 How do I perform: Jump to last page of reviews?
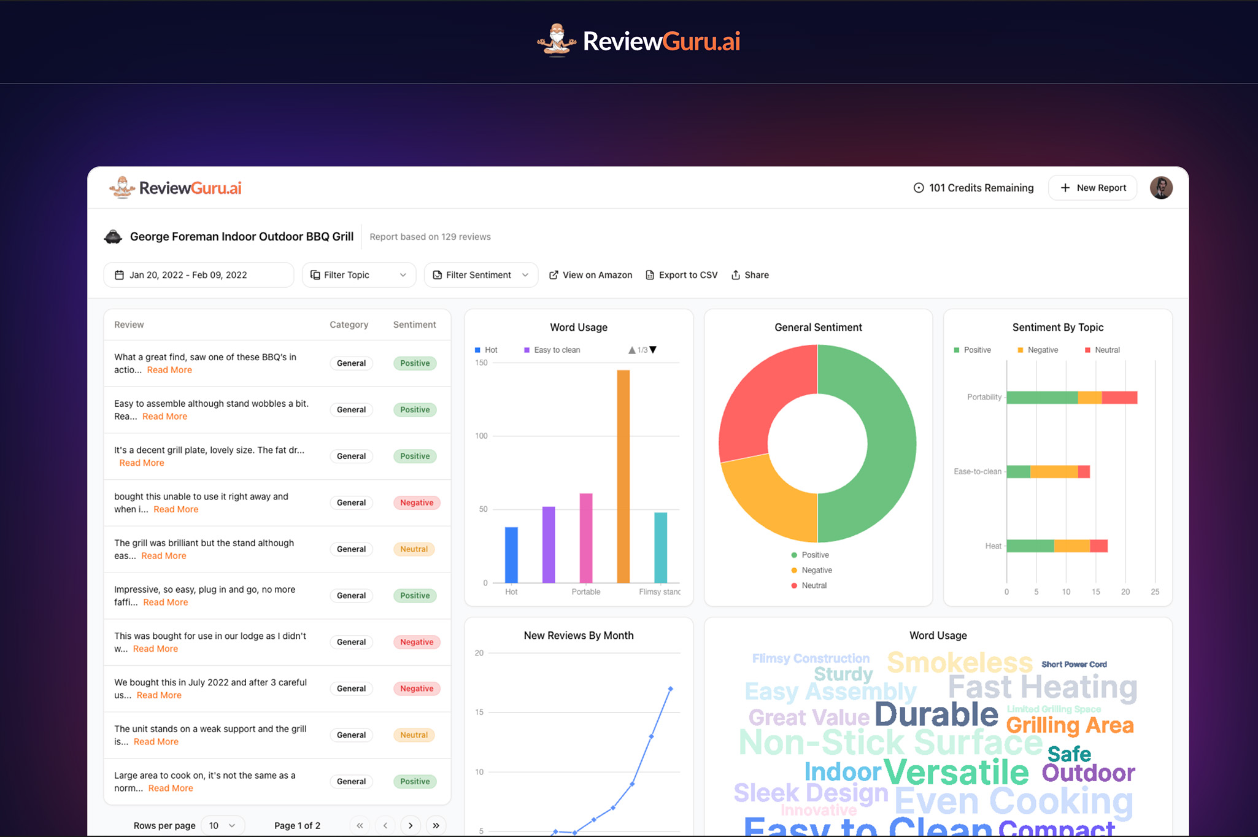click(x=436, y=825)
